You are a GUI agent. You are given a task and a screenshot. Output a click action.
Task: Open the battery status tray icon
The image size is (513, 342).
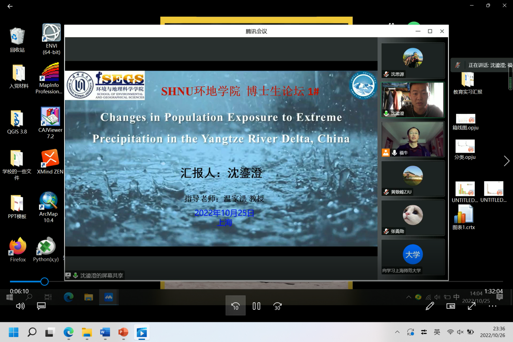(x=470, y=332)
